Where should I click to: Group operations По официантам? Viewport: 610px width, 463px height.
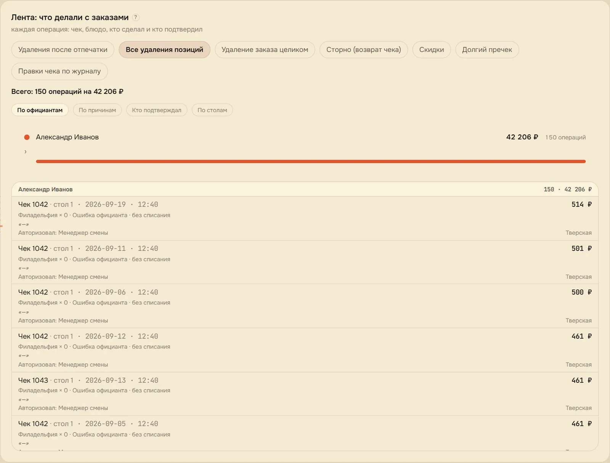[40, 110]
